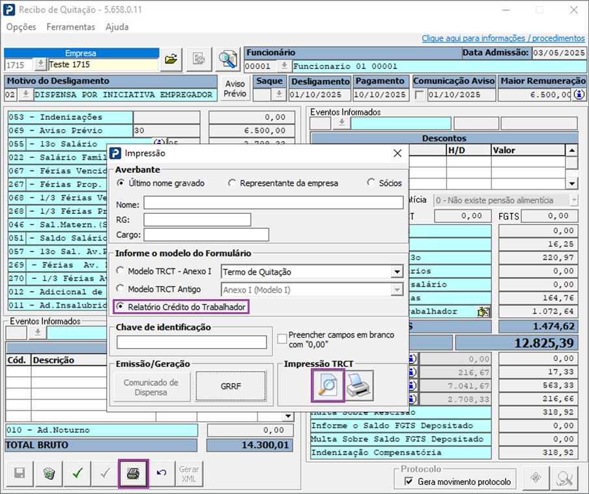The image size is (589, 494).
Task: Open the company folder icon
Action: [x=171, y=60]
